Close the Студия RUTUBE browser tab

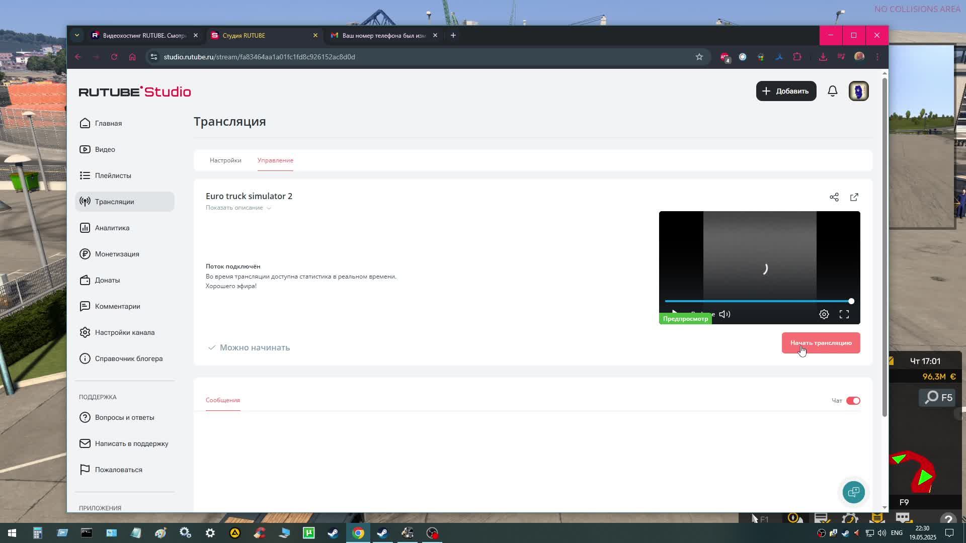(315, 35)
